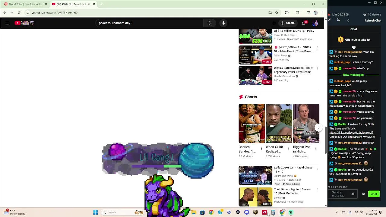Open the Calculator app in taskbar
The height and width of the screenshot is (217, 386).
coord(273,212)
